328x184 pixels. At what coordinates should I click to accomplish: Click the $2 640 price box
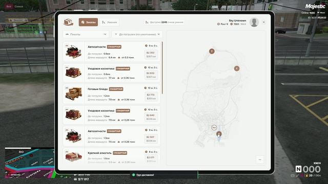pyautogui.click(x=151, y=117)
